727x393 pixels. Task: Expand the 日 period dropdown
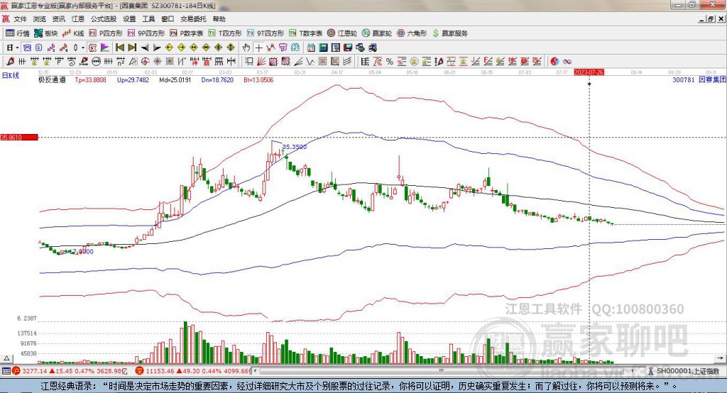17,48
